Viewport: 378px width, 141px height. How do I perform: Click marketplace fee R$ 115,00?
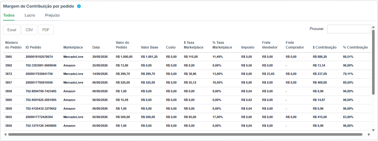191,57
